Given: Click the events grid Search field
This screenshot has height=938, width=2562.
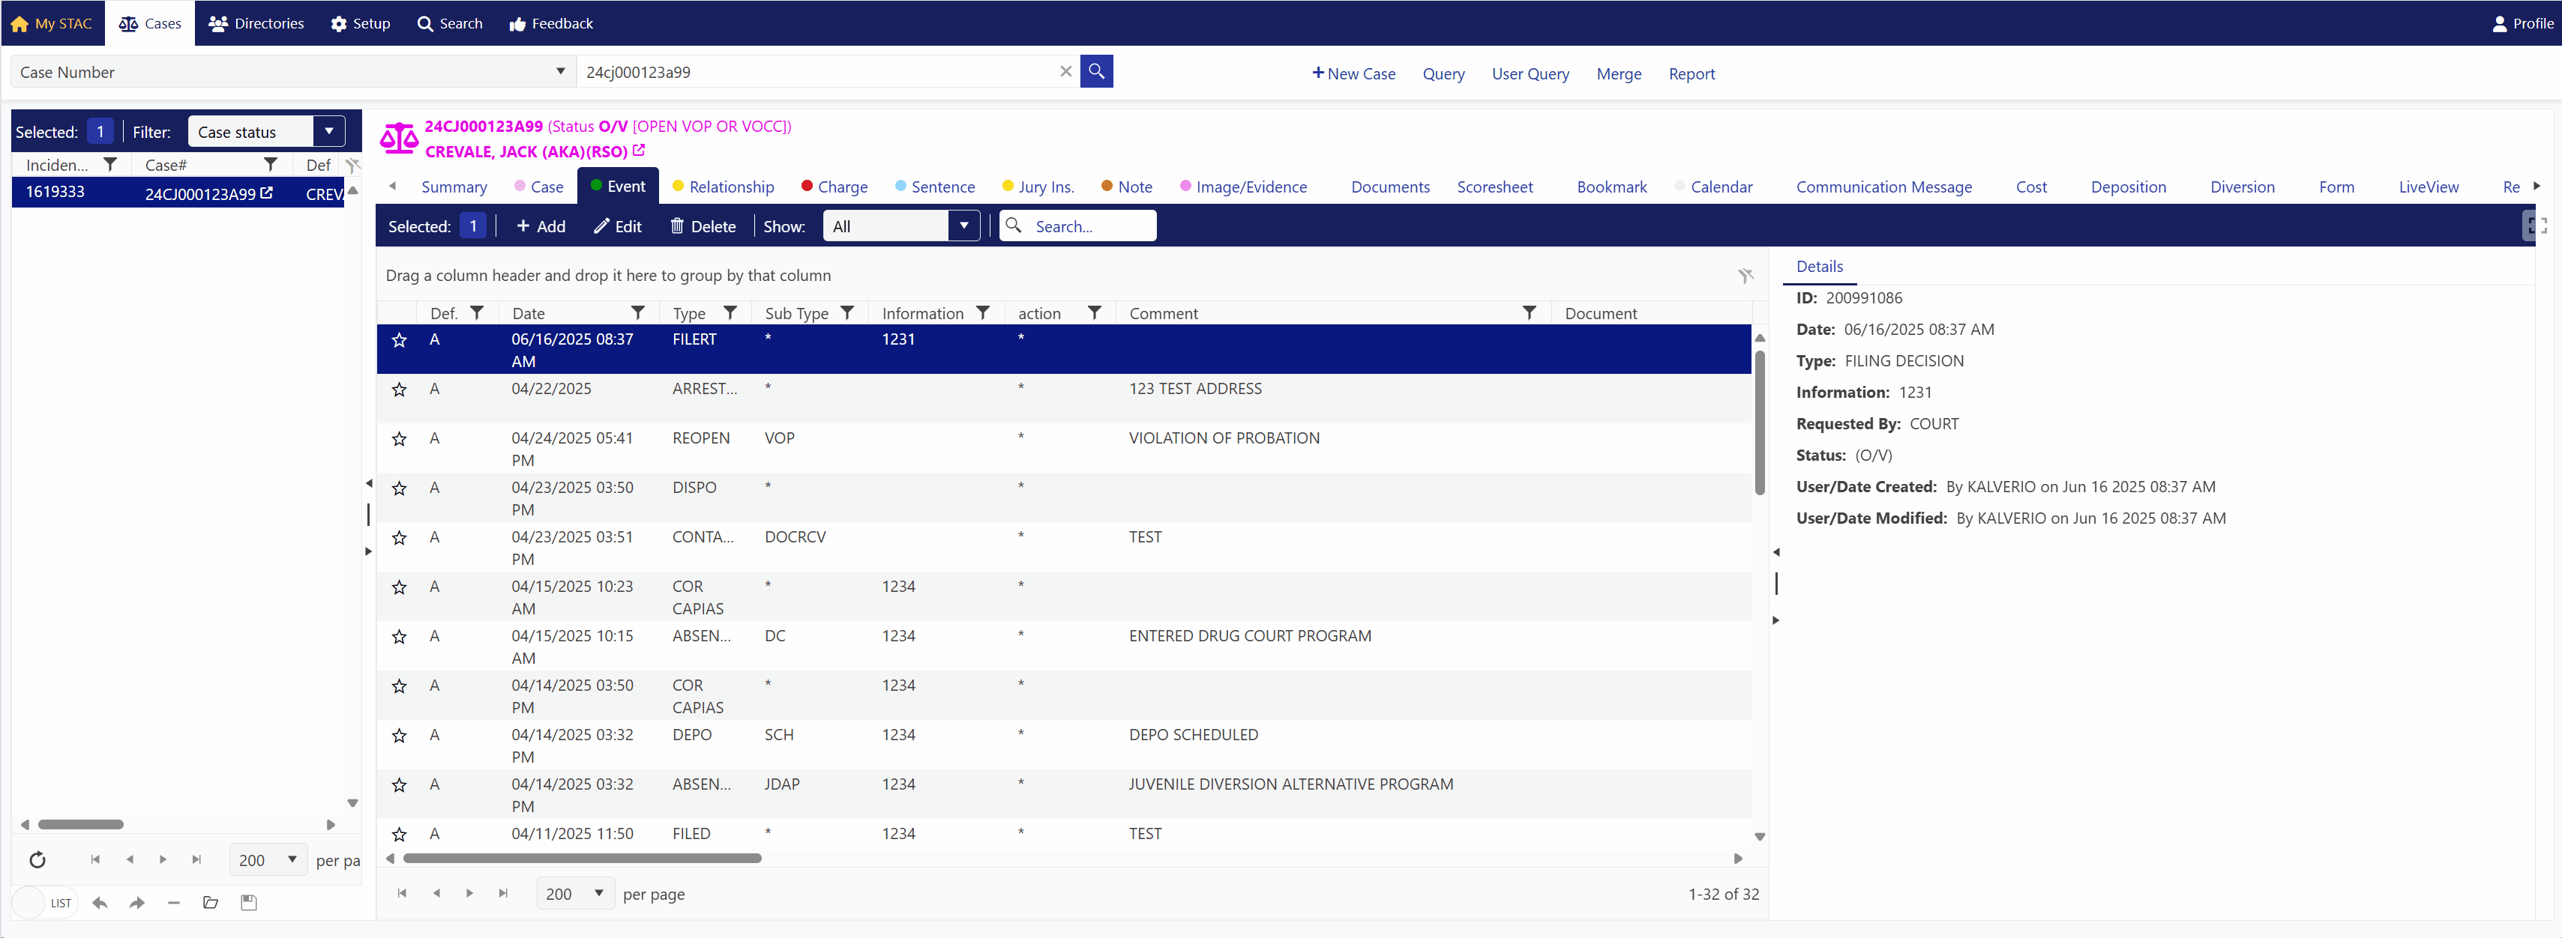Looking at the screenshot, I should [x=1089, y=226].
